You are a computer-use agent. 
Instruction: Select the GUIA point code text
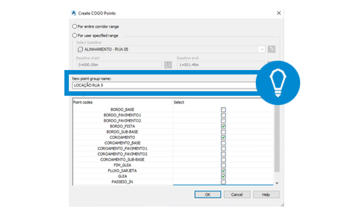122,176
